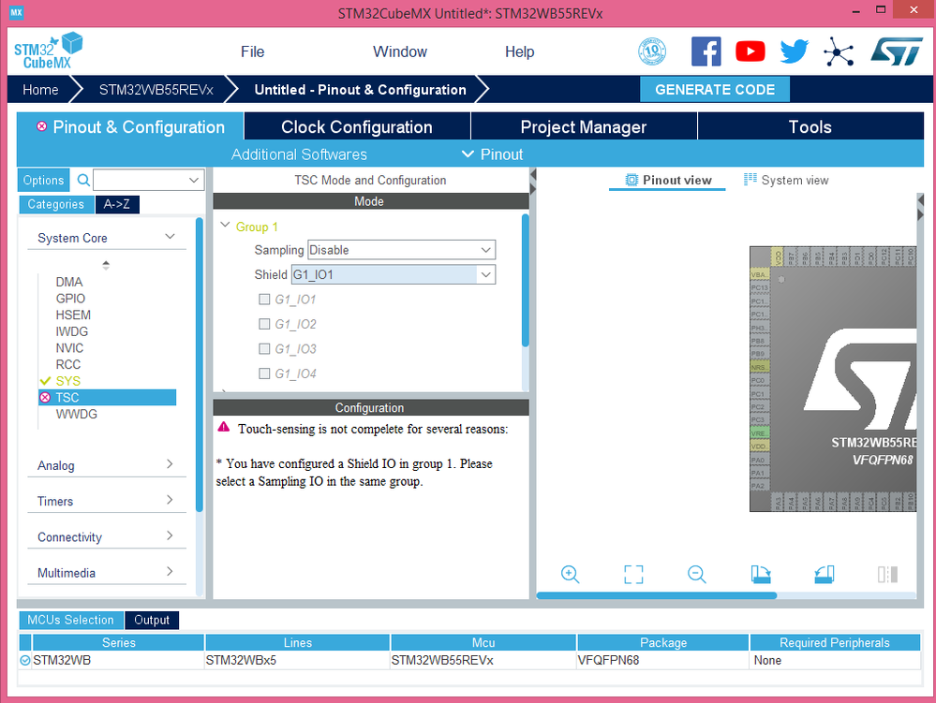This screenshot has width=936, height=703.
Task: Switch to the Tools tab
Action: (x=810, y=126)
